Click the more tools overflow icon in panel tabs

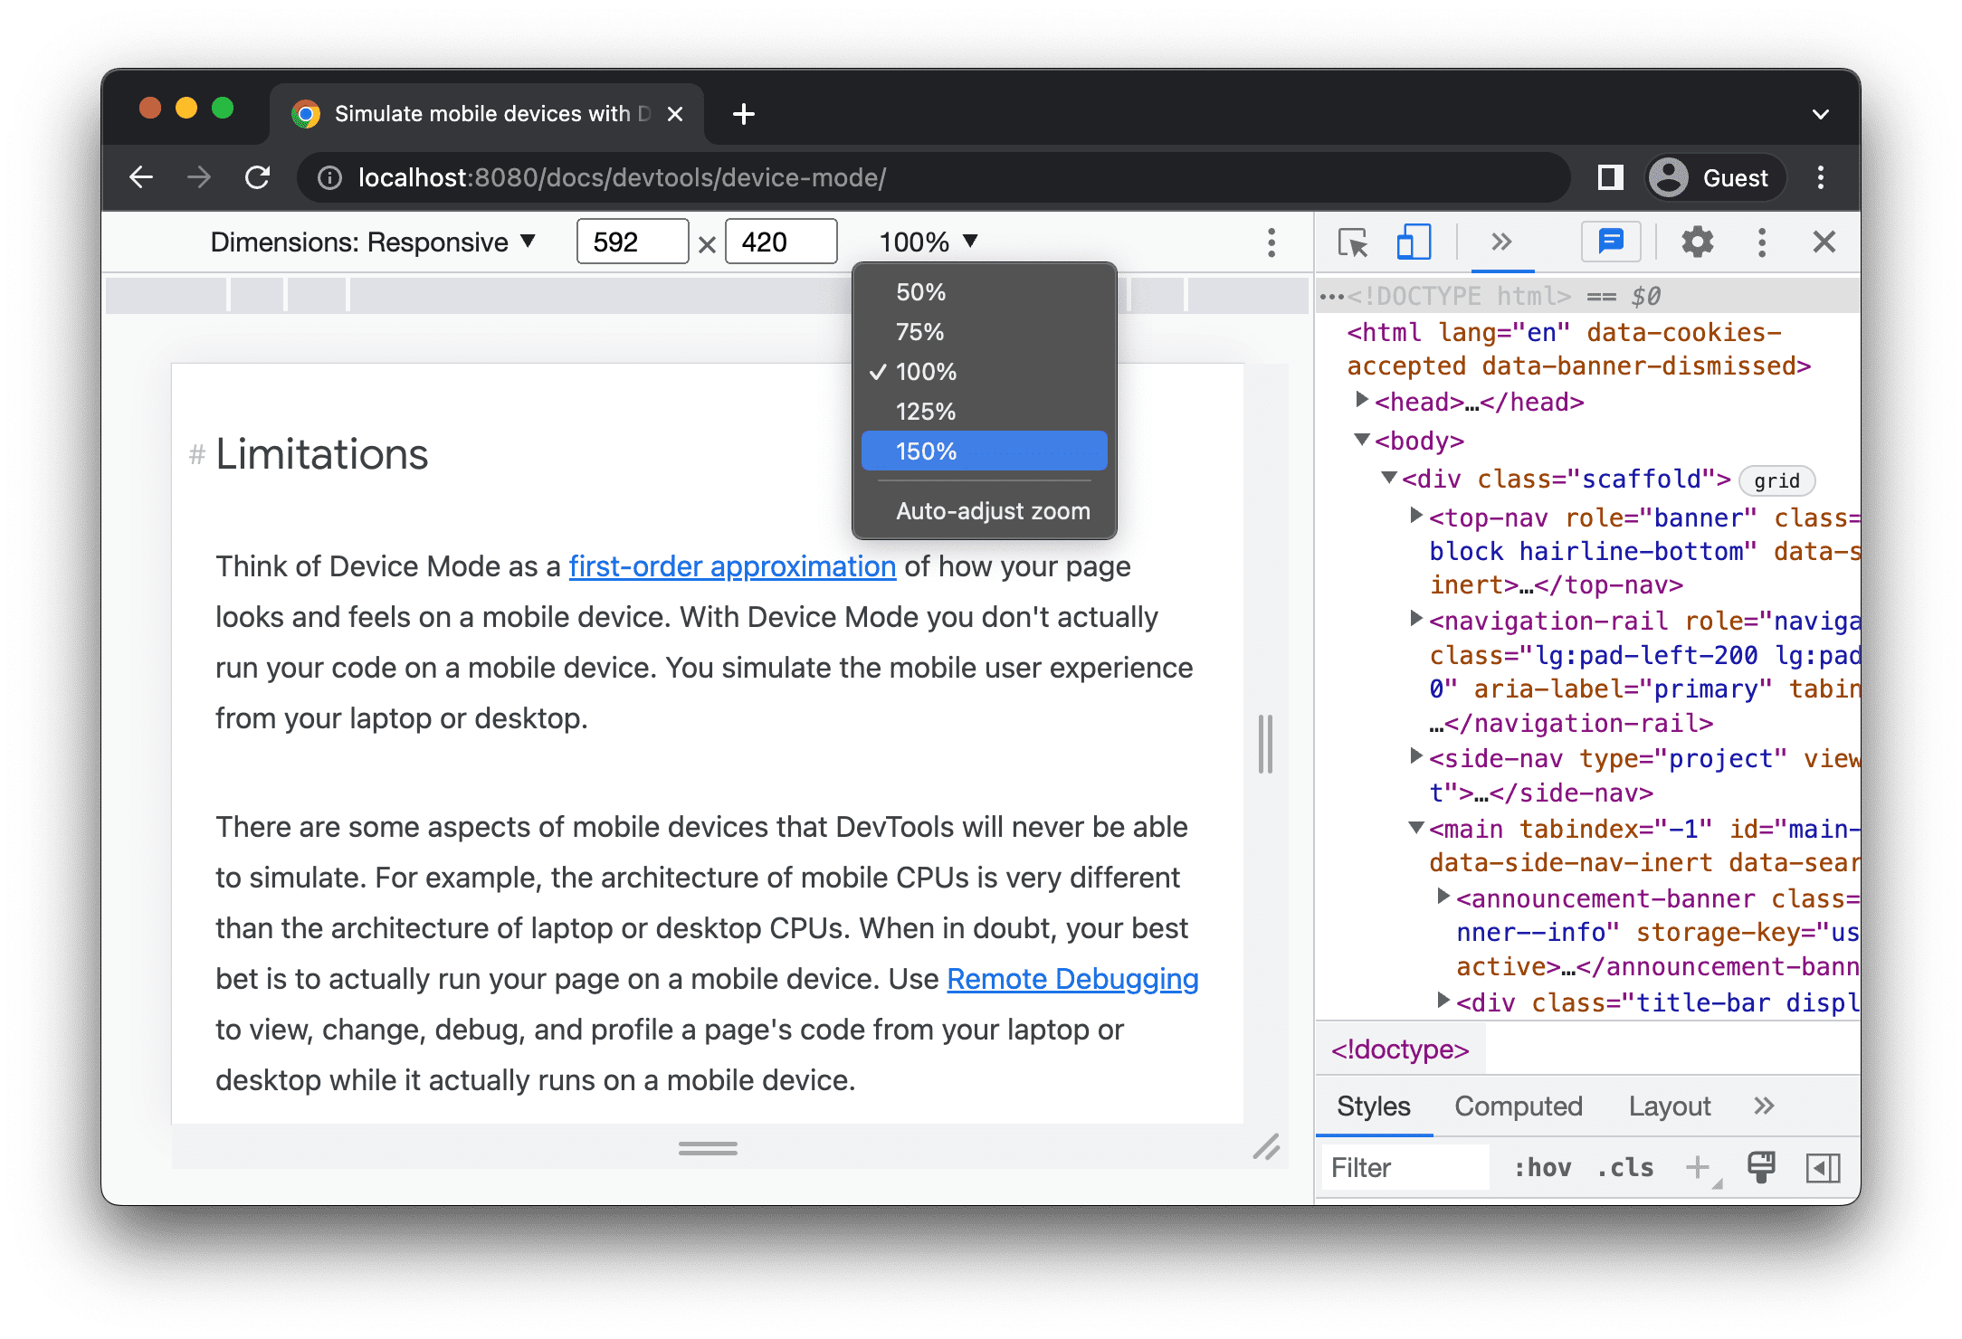pyautogui.click(x=1500, y=243)
